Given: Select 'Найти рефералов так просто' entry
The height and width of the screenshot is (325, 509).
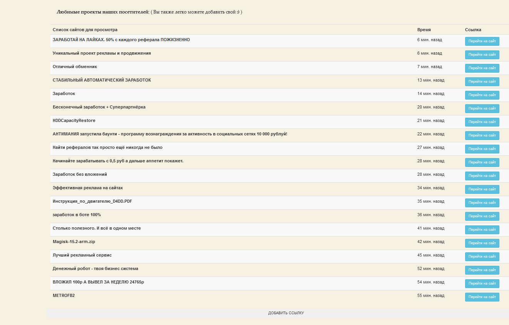Looking at the screenshot, I should pyautogui.click(x=107, y=147).
